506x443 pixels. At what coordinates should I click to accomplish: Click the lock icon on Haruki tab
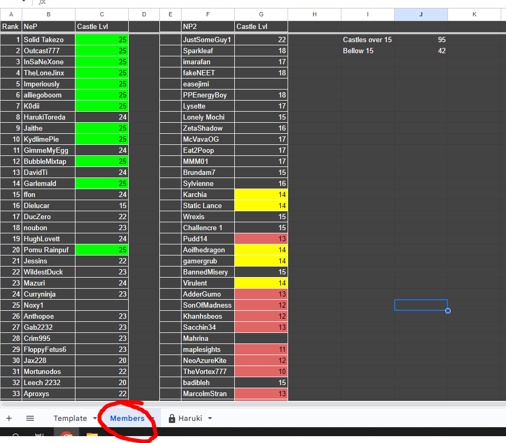tap(172, 418)
